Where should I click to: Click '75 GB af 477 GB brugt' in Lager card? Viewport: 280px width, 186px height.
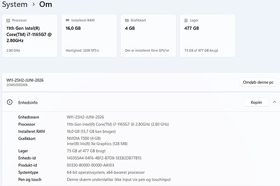click(201, 51)
